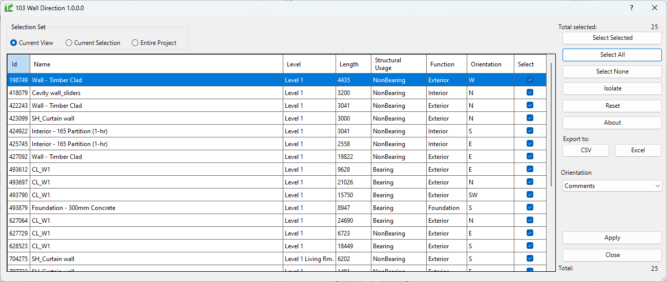The height and width of the screenshot is (282, 667).
Task: Click the Select None button
Action: [612, 72]
